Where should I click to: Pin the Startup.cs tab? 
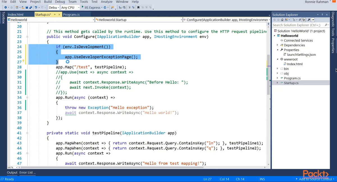point(55,14)
